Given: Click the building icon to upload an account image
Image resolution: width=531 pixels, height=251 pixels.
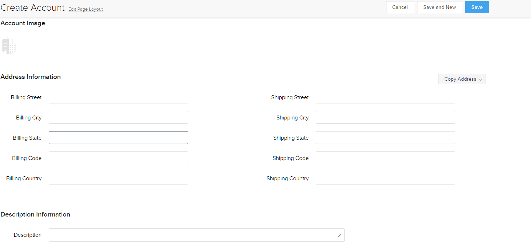Looking at the screenshot, I should 9,46.
